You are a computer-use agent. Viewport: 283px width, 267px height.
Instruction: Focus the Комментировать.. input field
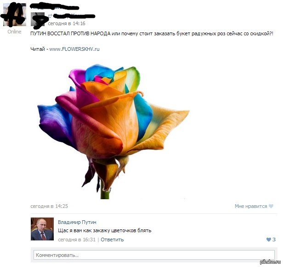coord(154,255)
